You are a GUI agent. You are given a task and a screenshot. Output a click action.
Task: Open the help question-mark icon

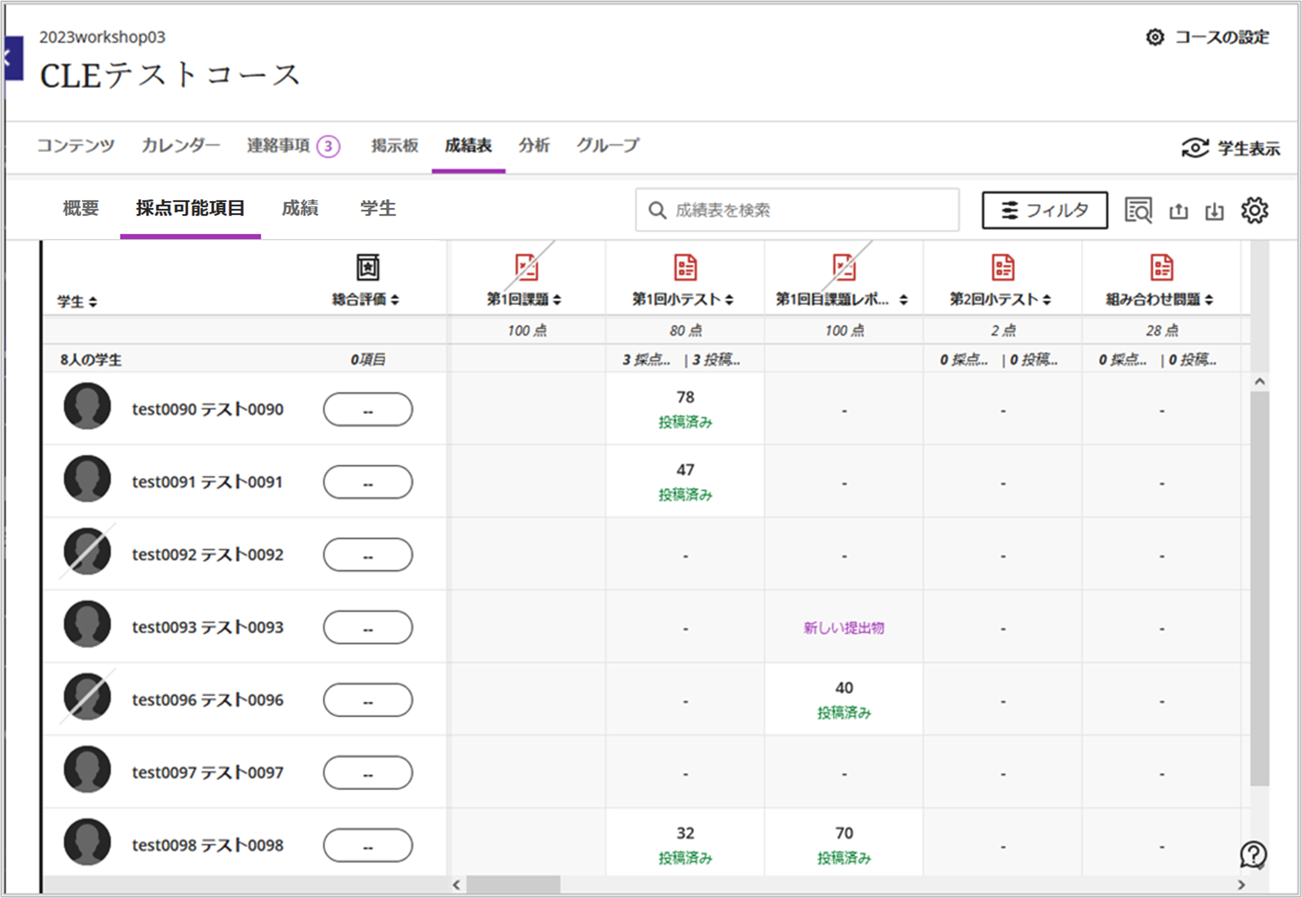pyautogui.click(x=1254, y=855)
